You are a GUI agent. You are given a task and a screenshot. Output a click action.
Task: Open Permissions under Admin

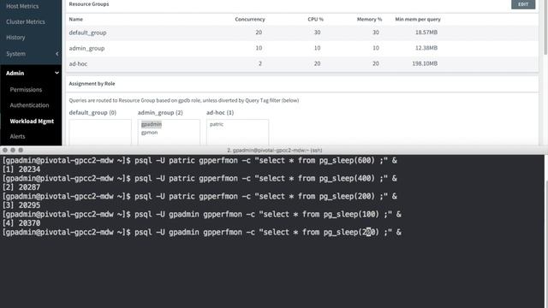(x=26, y=90)
